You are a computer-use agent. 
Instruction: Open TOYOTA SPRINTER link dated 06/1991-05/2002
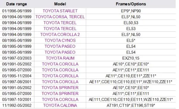point(60,88)
